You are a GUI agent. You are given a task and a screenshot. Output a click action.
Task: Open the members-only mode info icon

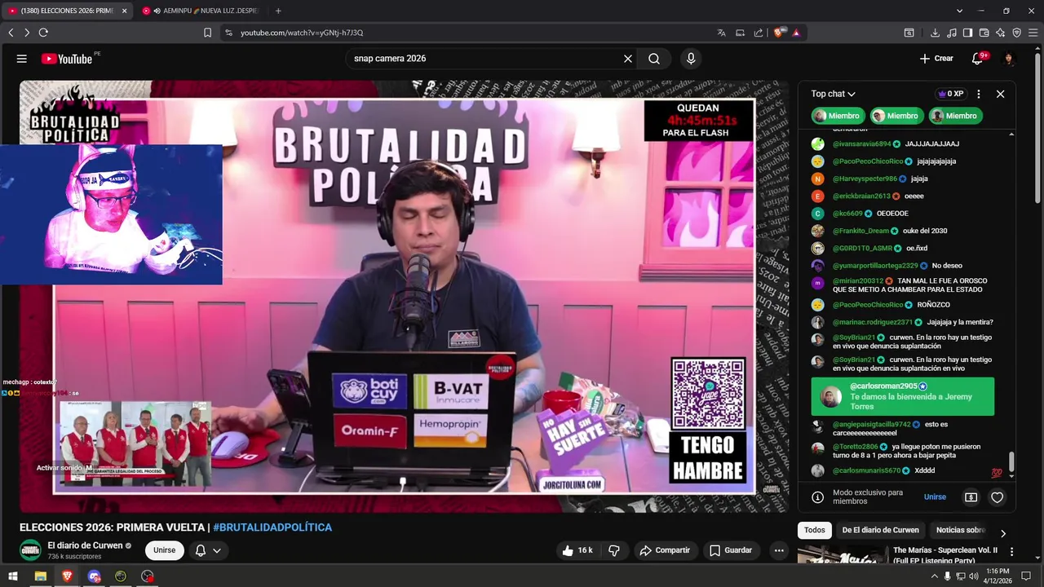[x=818, y=497]
